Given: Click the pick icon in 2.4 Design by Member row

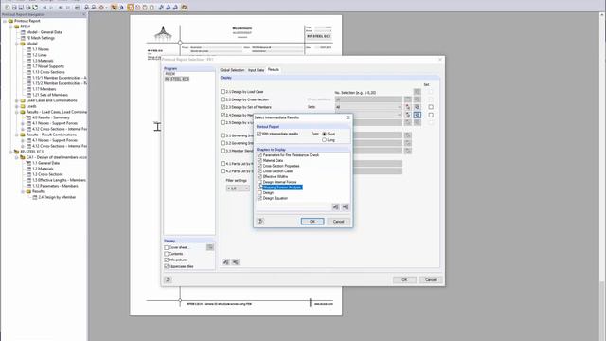Looking at the screenshot, I should coord(408,115).
